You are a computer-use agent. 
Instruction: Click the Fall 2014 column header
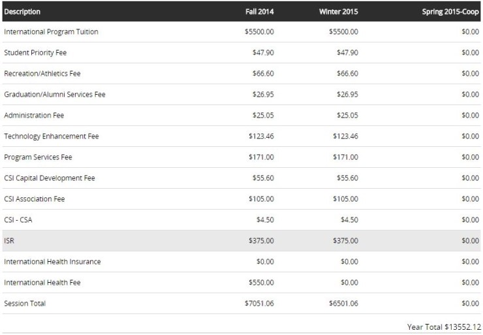tap(259, 12)
